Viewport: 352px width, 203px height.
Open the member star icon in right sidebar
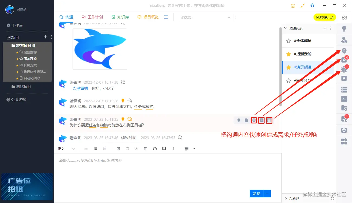click(344, 40)
